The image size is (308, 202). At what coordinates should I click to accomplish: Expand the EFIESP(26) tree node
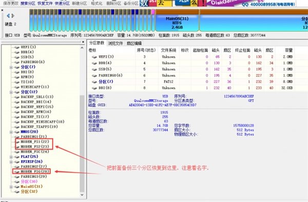click(x=11, y=162)
